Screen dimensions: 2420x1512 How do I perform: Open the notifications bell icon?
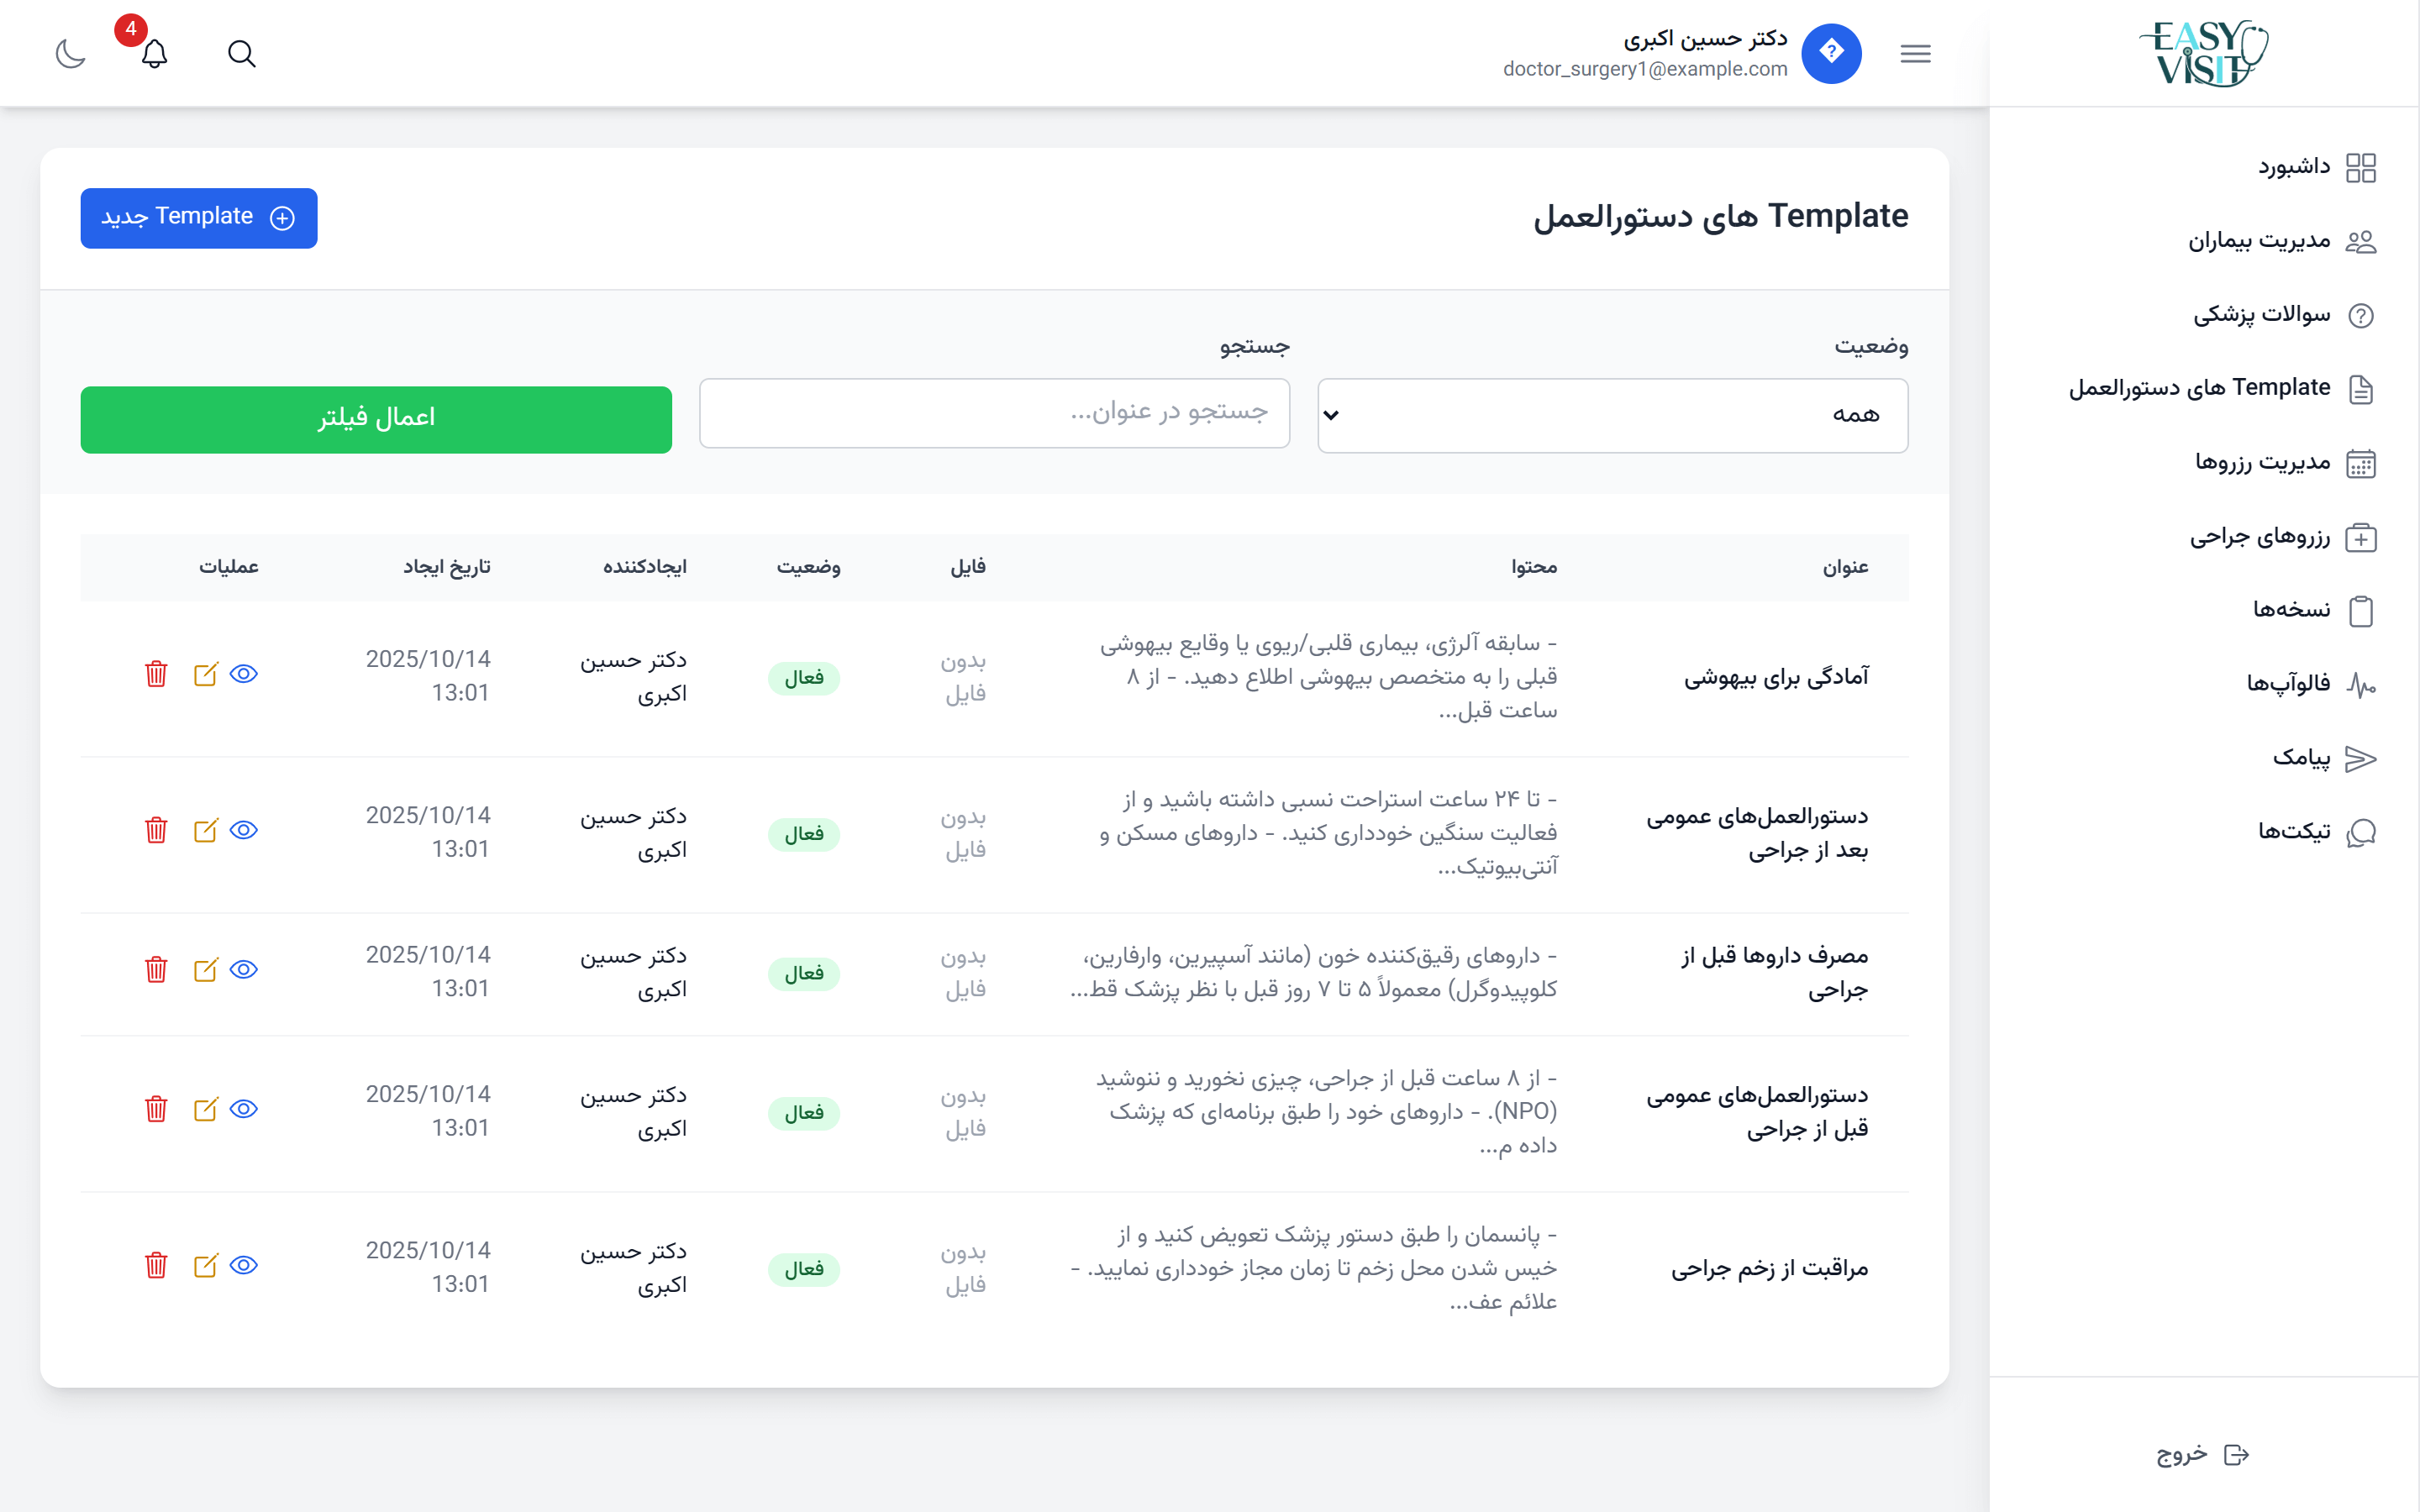[x=154, y=54]
